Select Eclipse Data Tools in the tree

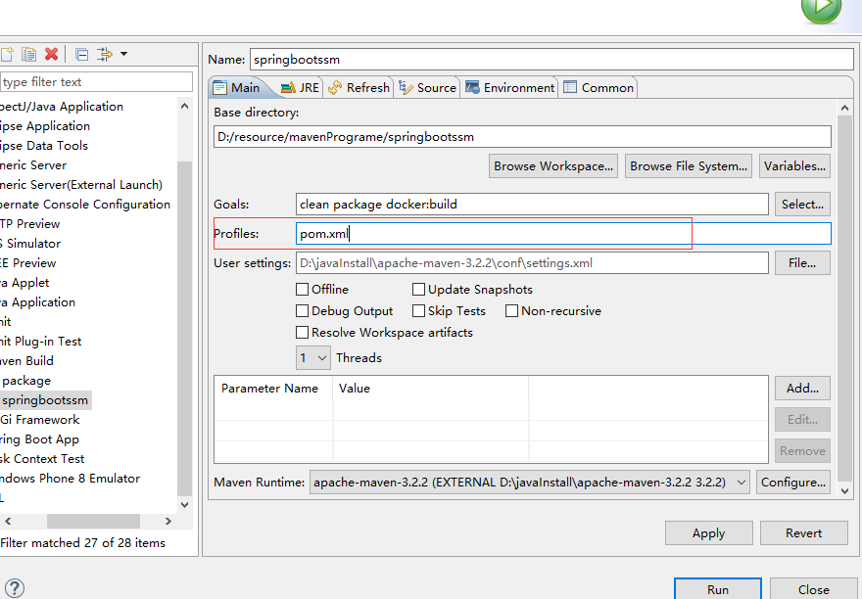pyautogui.click(x=43, y=146)
